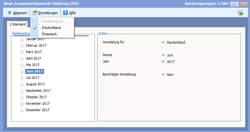Select September 2017 in the list
The width and height of the screenshot is (250, 132).
38,91
